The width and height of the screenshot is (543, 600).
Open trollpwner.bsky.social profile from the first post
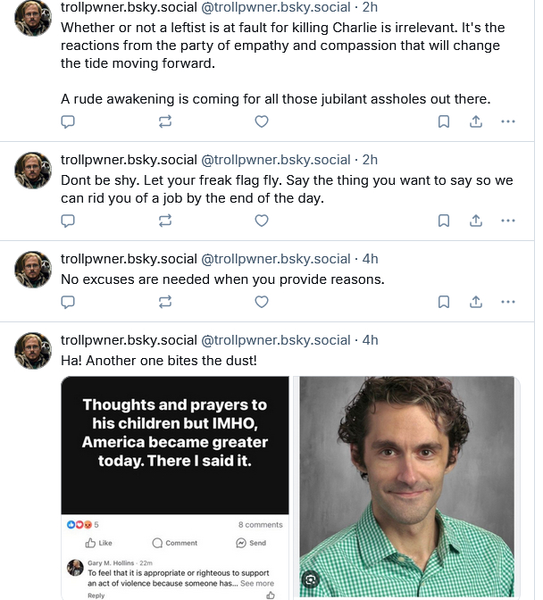coord(129,7)
